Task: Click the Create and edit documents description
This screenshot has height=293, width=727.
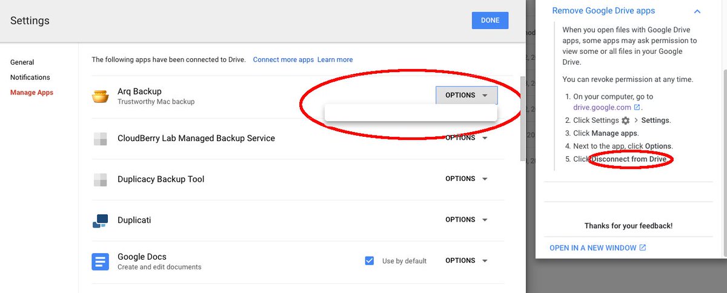Action: pyautogui.click(x=159, y=267)
